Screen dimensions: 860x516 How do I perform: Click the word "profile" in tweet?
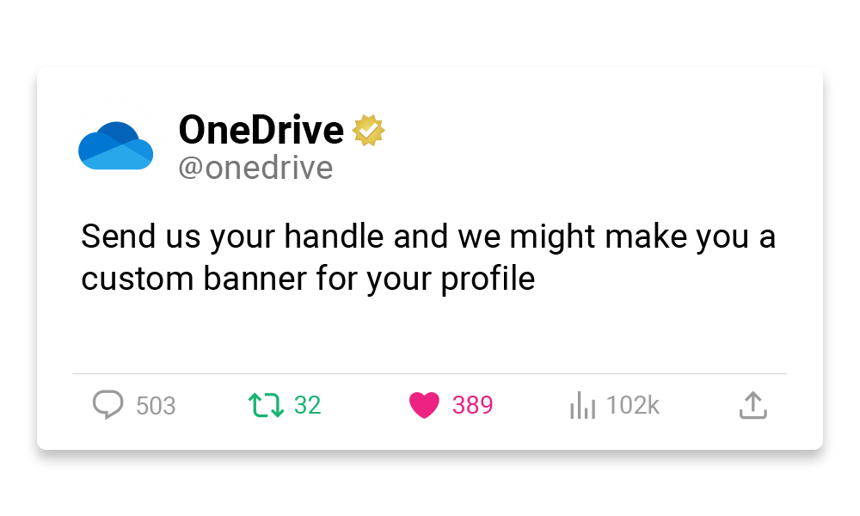(x=488, y=279)
